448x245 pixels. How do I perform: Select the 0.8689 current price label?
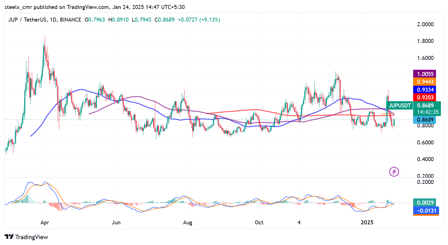(425, 120)
